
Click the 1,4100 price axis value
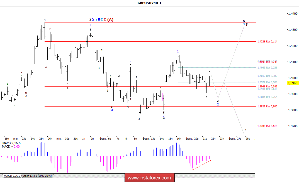(293, 62)
